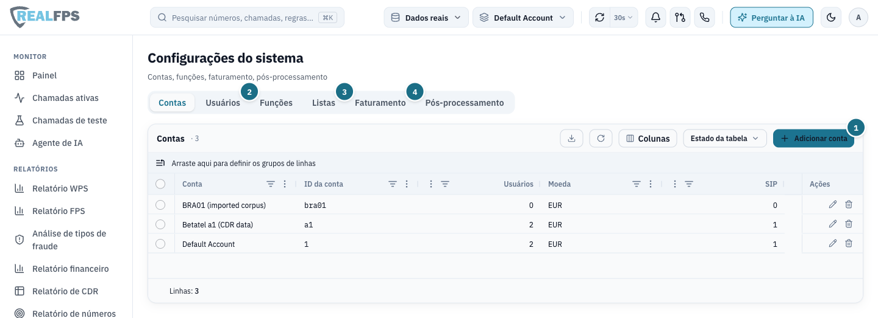Image resolution: width=878 pixels, height=318 pixels.
Task: Open the Colunas chooser
Action: pyautogui.click(x=648, y=138)
